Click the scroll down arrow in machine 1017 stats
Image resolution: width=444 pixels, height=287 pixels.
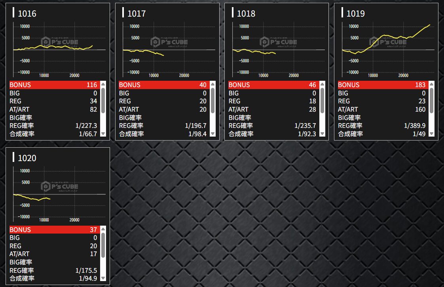pos(213,134)
